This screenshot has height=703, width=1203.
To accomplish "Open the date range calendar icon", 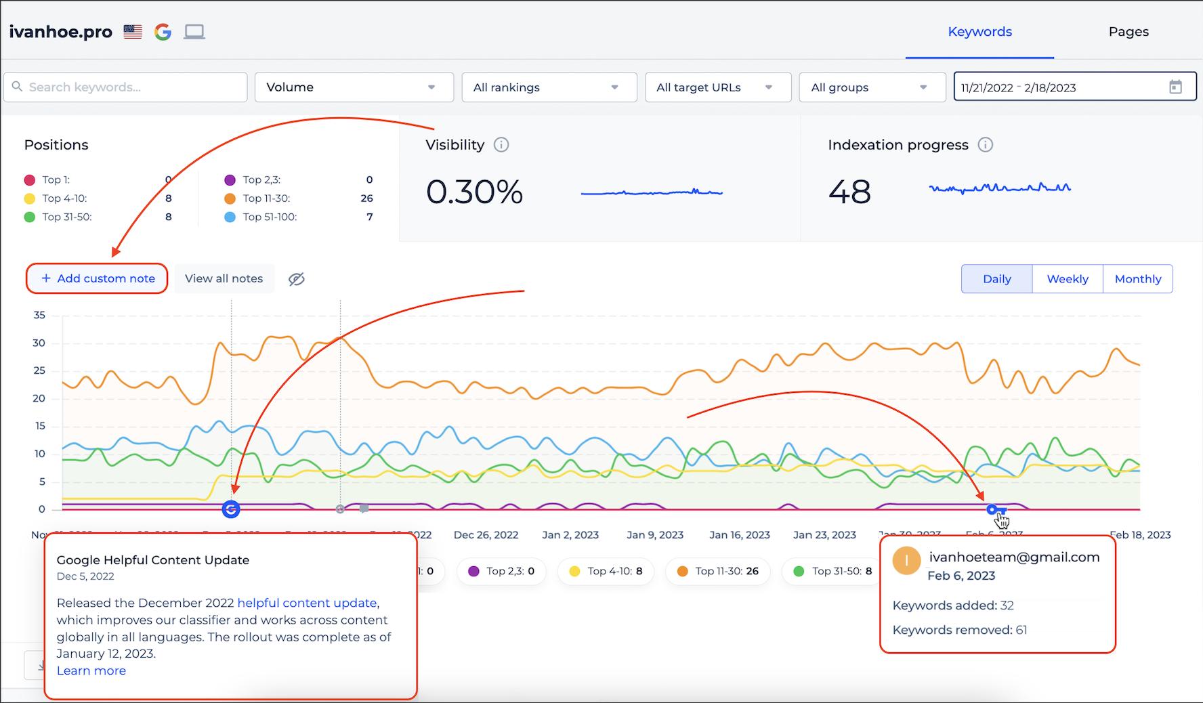I will pos(1176,87).
